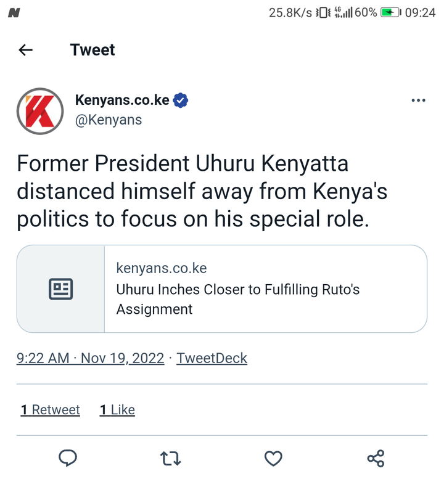Tap the kenyans.co.ke domain in card

[x=162, y=268]
